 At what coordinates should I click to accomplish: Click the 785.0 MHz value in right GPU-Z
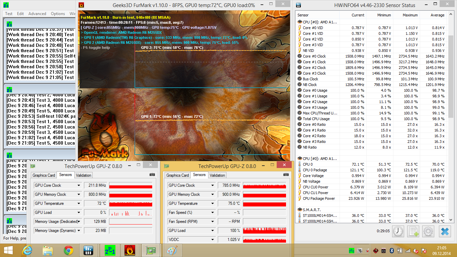(229, 185)
